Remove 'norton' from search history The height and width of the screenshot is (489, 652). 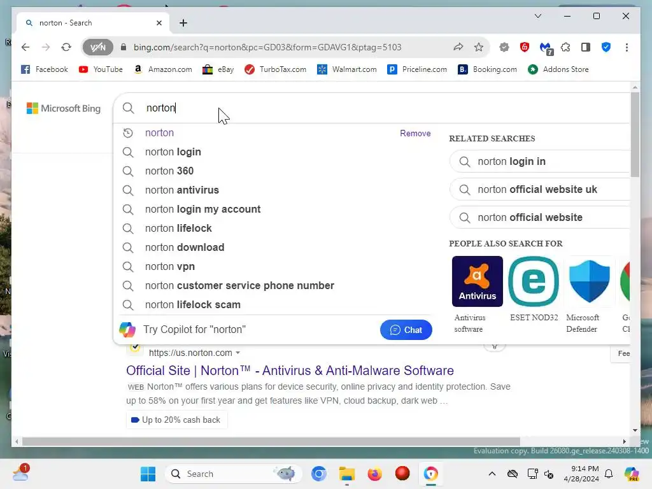pos(415,133)
